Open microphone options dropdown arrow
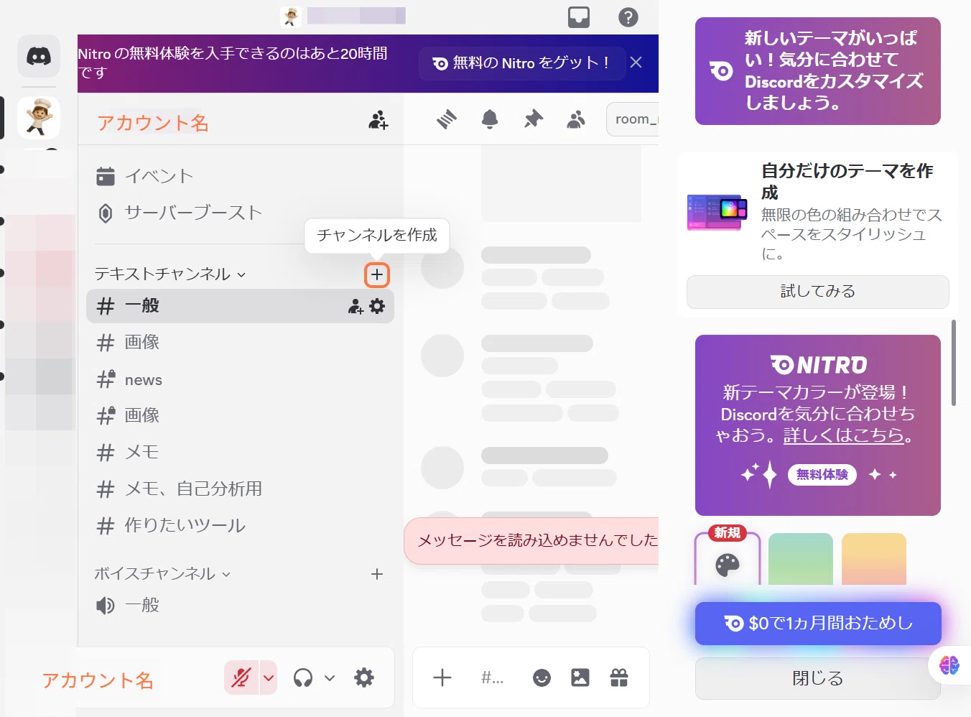The width and height of the screenshot is (971, 717). pos(269,677)
